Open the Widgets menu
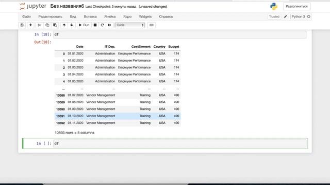Image resolution: width=330 pixels, height=185 pixels. coord(145,16)
